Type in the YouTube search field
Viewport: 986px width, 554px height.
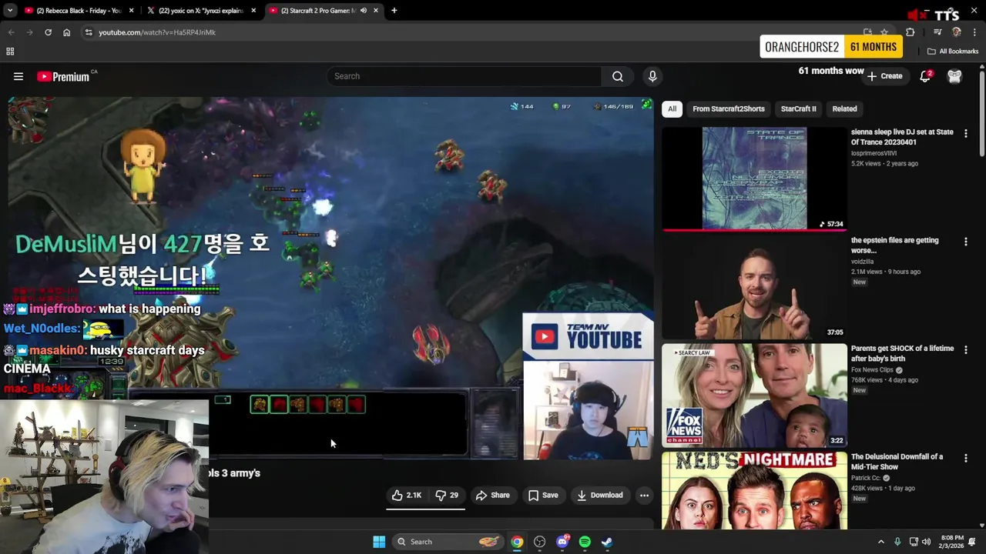tap(464, 76)
